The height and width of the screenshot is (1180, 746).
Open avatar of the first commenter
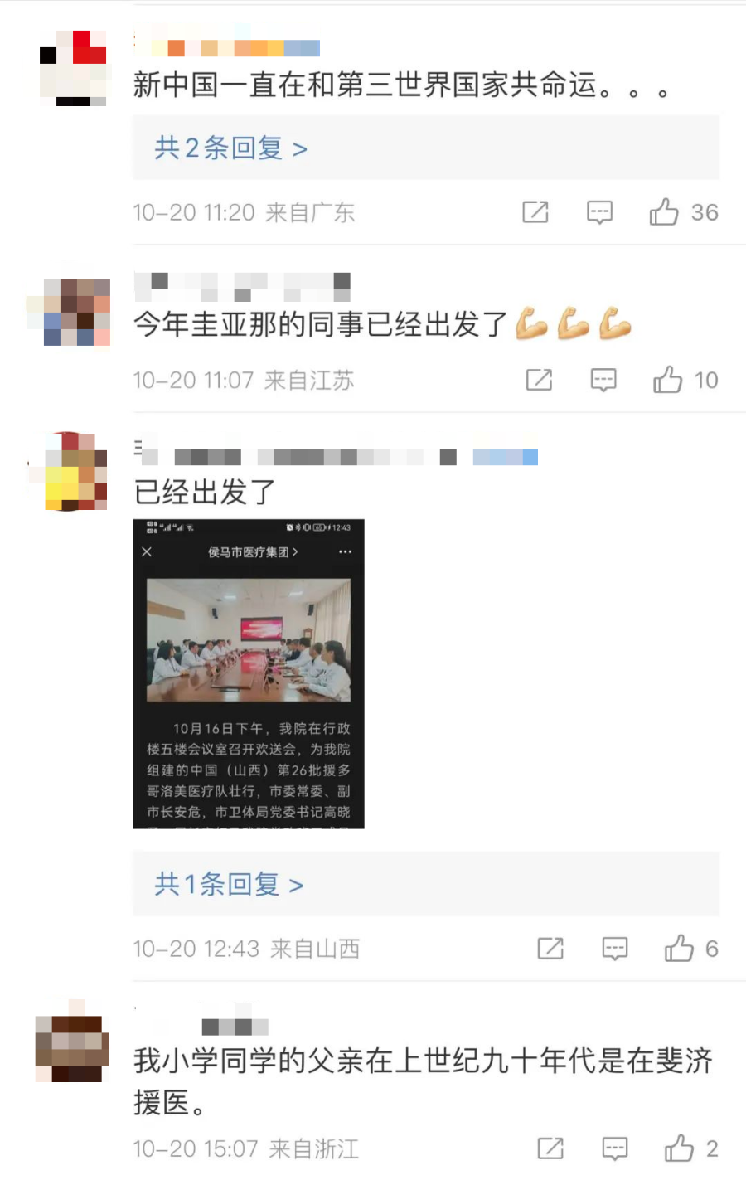[x=74, y=68]
